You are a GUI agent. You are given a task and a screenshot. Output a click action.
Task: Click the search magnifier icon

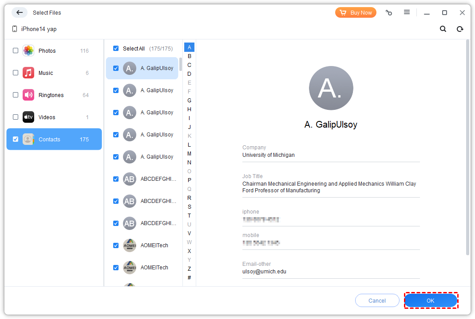[x=443, y=29]
